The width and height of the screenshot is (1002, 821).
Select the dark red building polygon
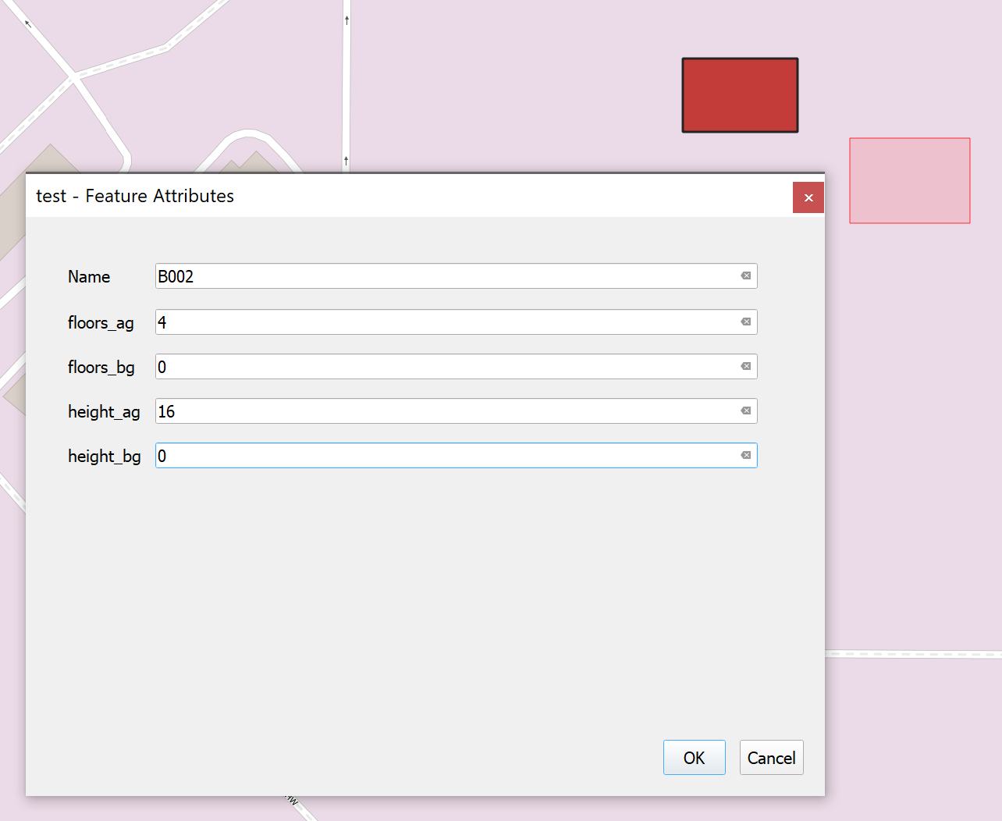point(740,94)
